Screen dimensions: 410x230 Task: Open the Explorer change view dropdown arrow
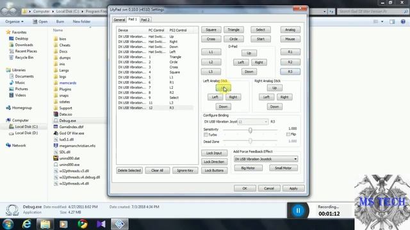tap(382, 22)
